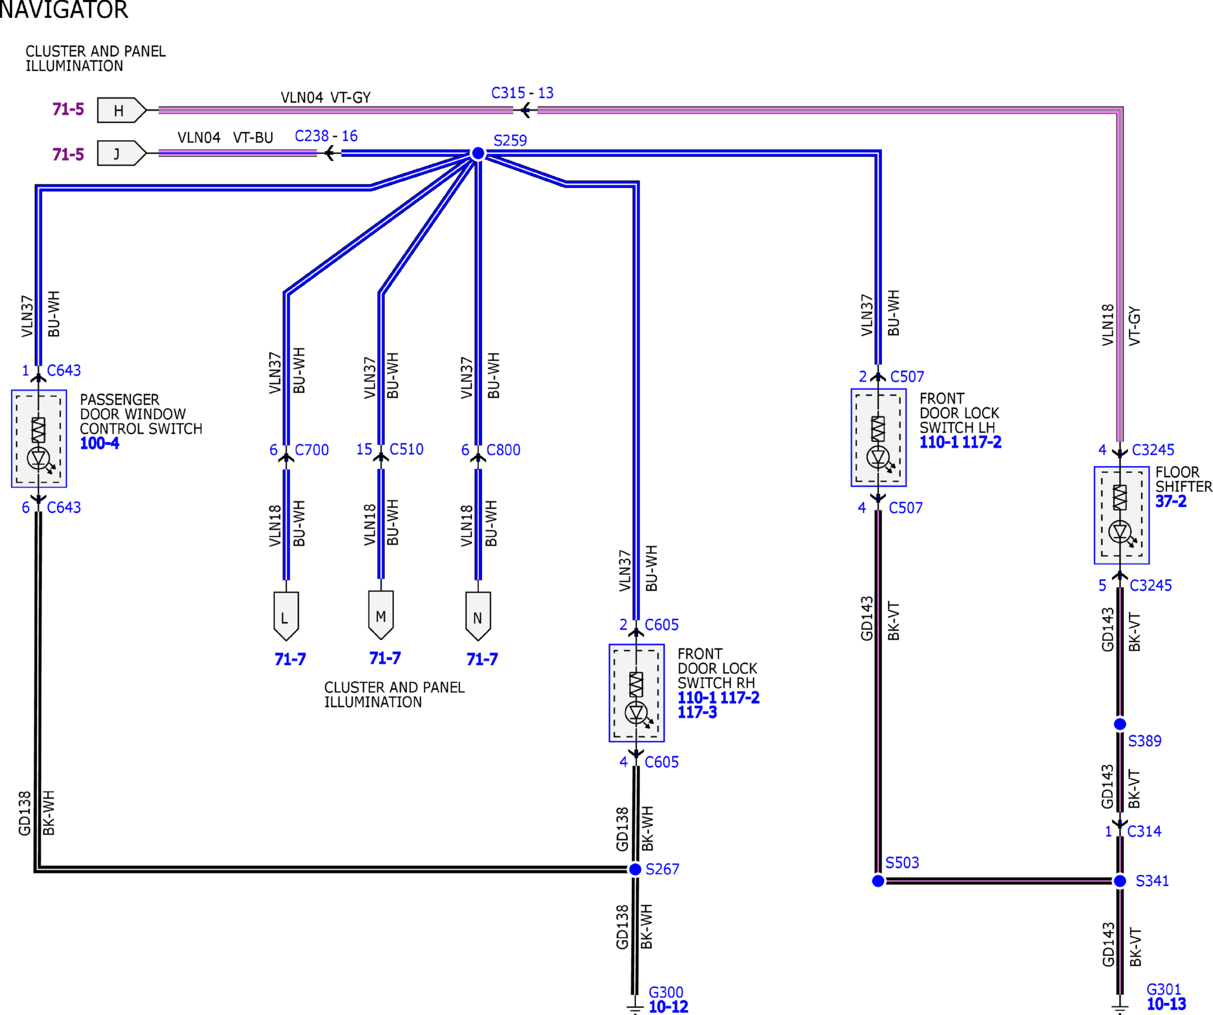Screen dimensions: 1213x1015
Task: Click the S341 splice dot
Action: pos(1120,881)
